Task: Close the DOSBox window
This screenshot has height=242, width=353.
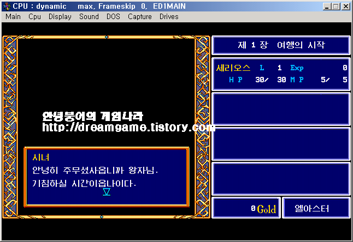Action: (345, 7)
